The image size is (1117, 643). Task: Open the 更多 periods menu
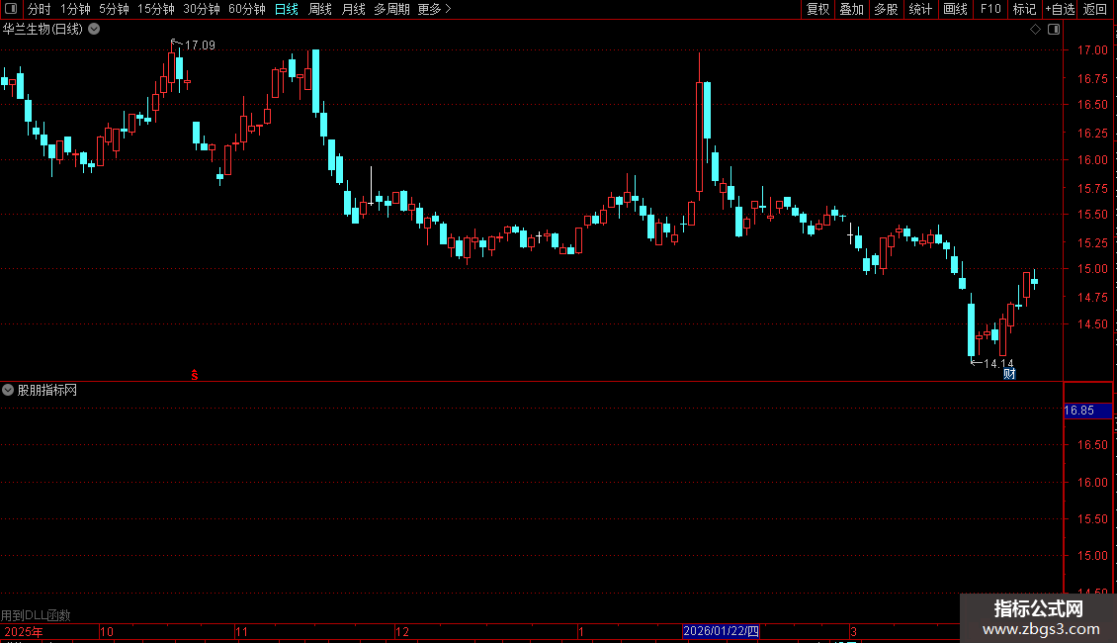(434, 9)
